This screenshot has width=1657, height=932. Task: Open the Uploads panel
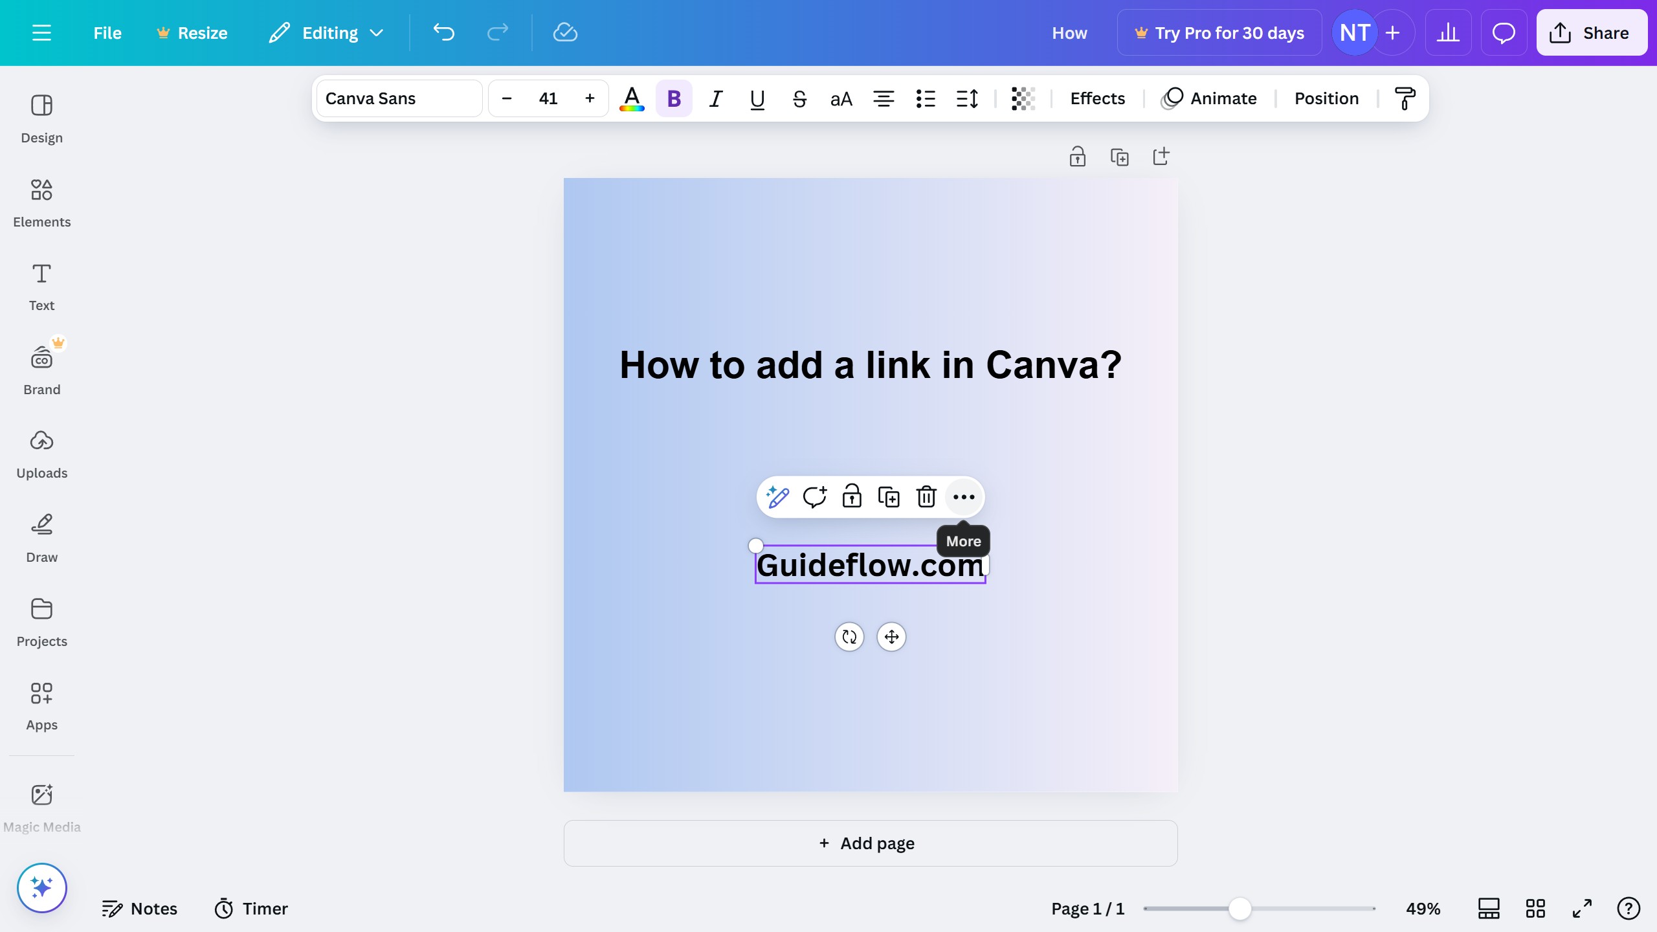[x=41, y=454]
